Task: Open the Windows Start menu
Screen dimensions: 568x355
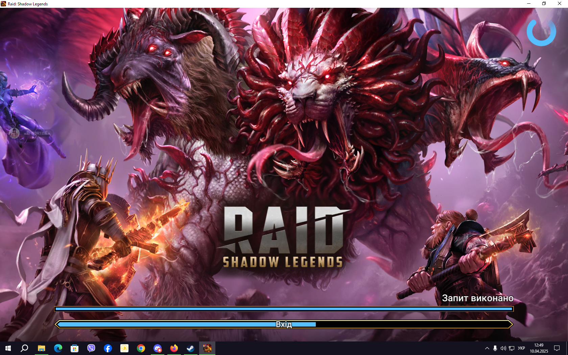Action: (x=8, y=348)
